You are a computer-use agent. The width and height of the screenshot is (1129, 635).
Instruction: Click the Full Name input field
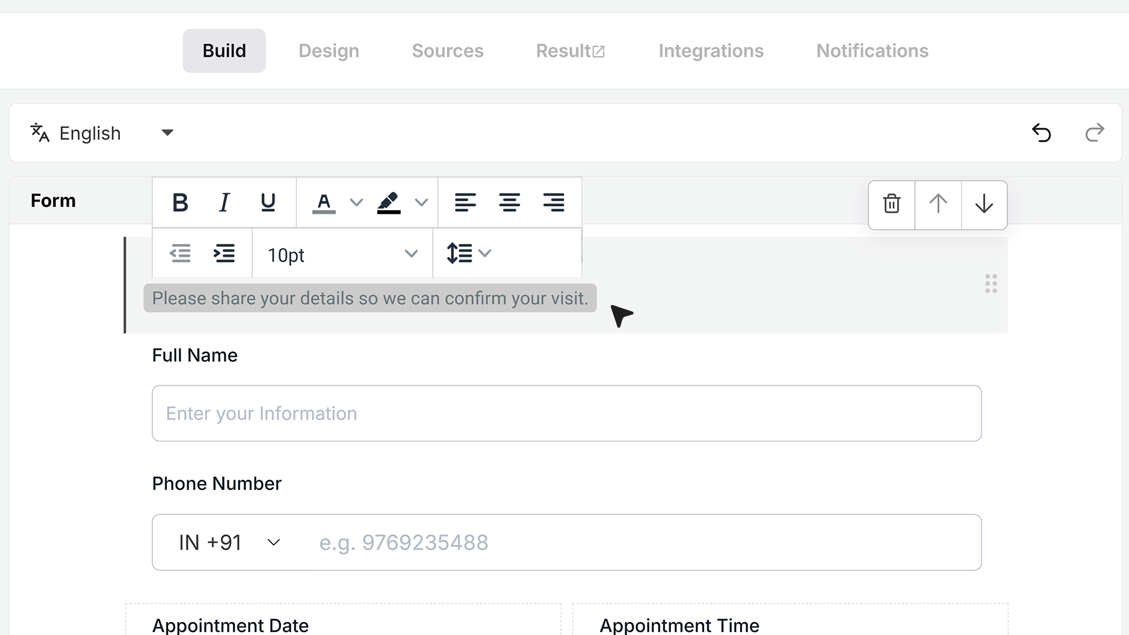[567, 413]
